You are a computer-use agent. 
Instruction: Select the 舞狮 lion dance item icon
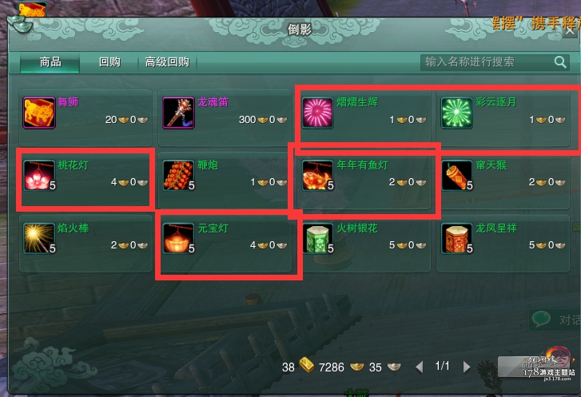[x=39, y=113]
